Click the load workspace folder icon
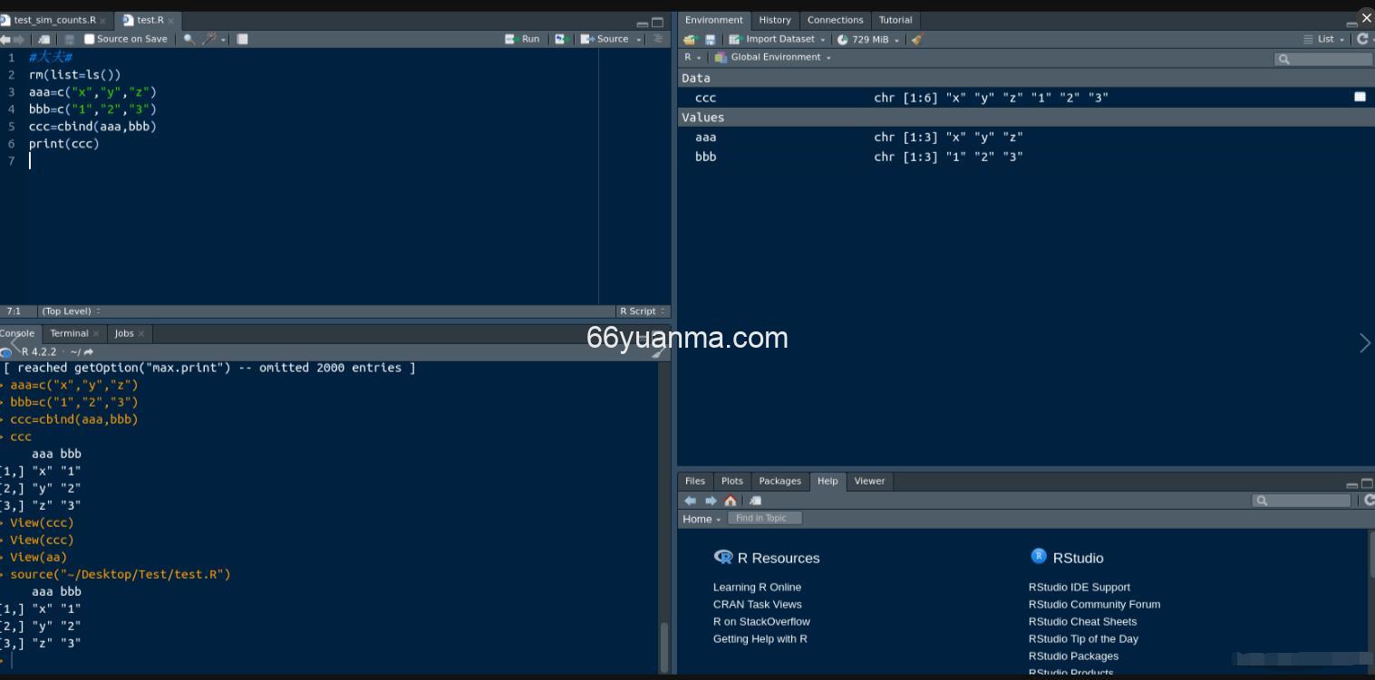This screenshot has height=680, width=1375. (690, 39)
